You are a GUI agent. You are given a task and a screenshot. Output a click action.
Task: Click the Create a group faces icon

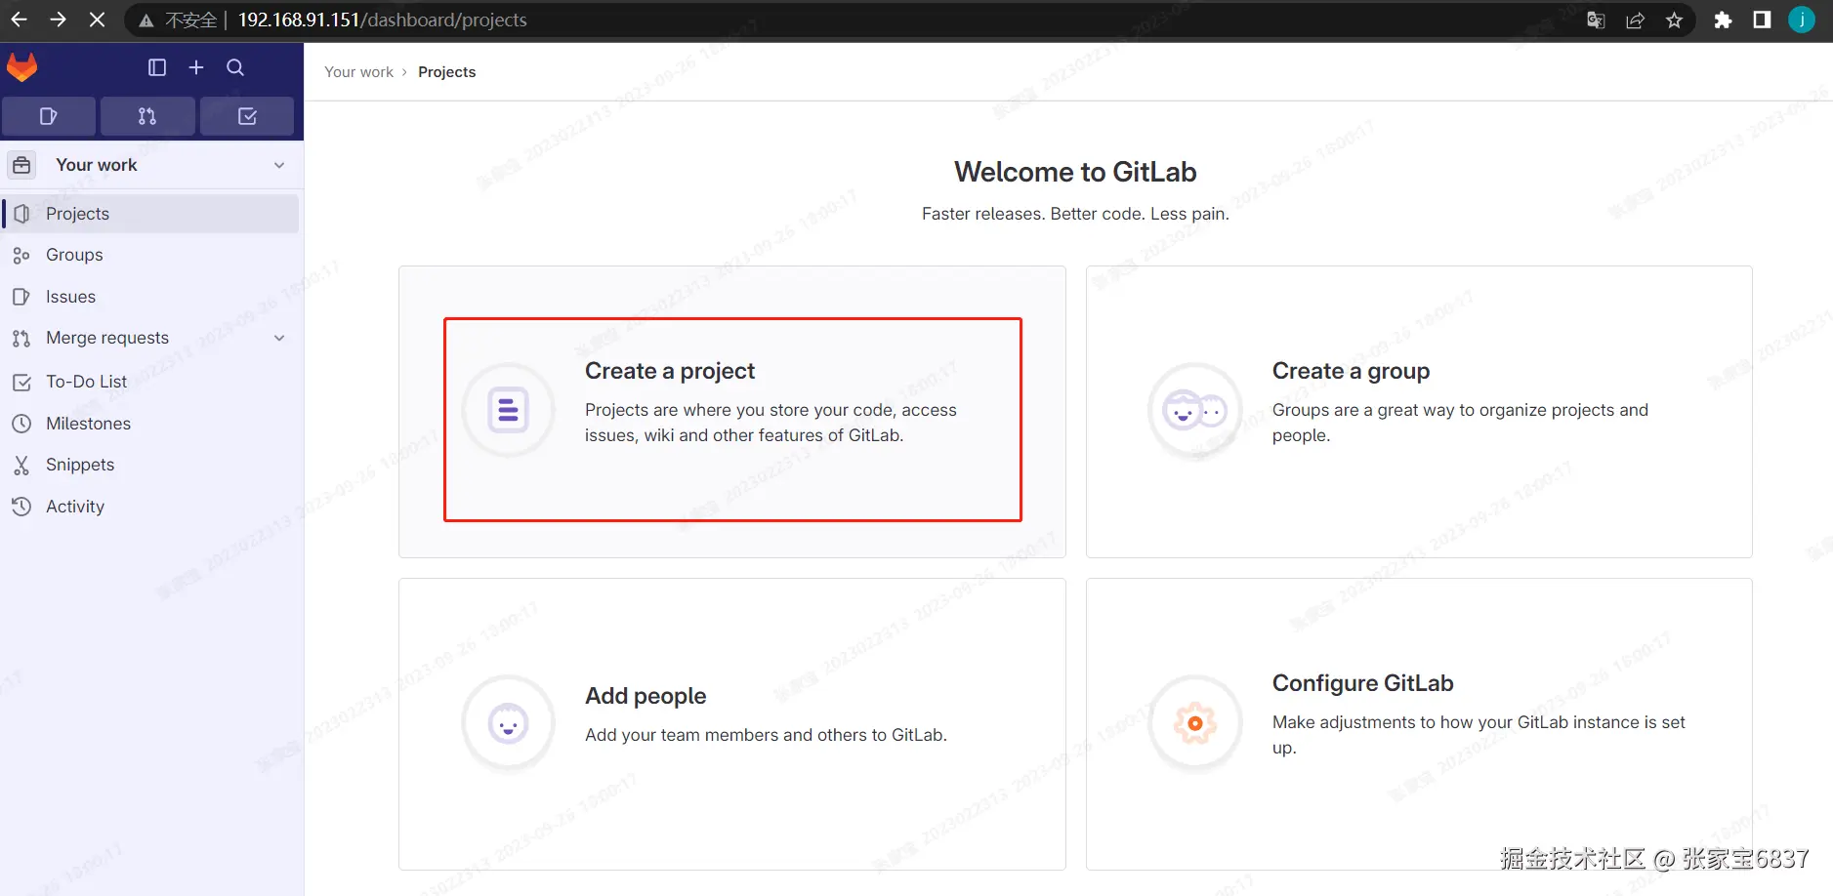(x=1195, y=411)
